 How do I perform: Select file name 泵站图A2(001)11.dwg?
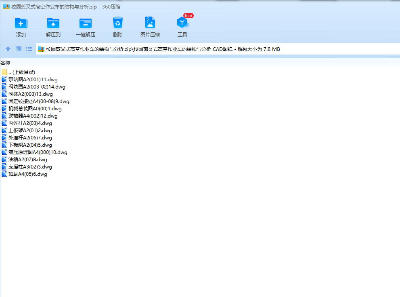tap(33, 80)
